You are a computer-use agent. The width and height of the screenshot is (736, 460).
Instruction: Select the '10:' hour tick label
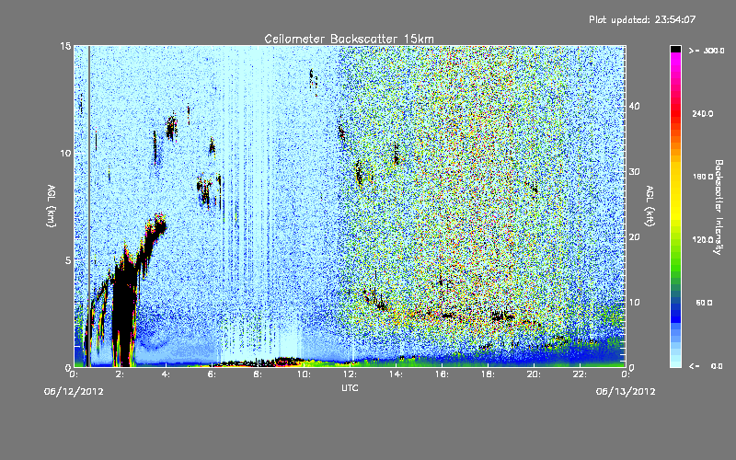click(304, 374)
